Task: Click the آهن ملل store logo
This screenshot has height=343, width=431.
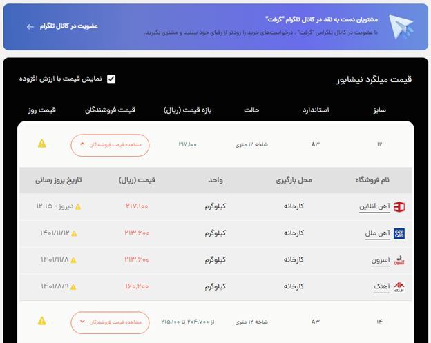Action: (x=399, y=233)
